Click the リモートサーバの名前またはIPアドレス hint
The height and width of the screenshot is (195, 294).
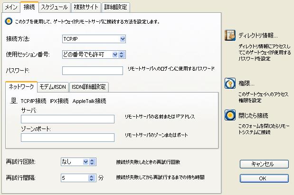coord(160,117)
